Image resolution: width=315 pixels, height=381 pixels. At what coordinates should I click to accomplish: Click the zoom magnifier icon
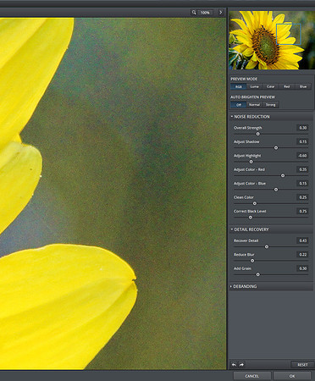click(194, 13)
